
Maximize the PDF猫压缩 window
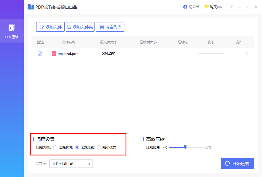(248, 7)
